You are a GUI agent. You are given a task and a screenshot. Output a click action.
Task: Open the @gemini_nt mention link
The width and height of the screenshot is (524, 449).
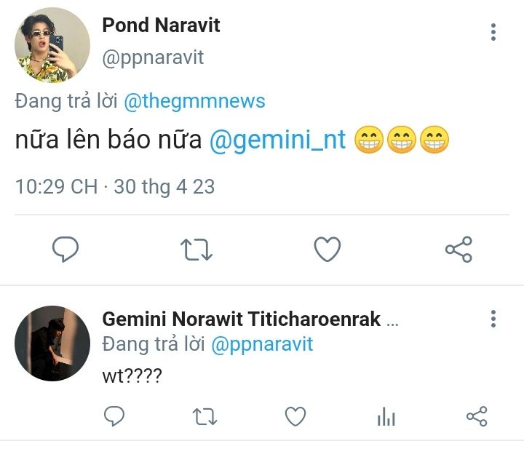[x=277, y=140]
